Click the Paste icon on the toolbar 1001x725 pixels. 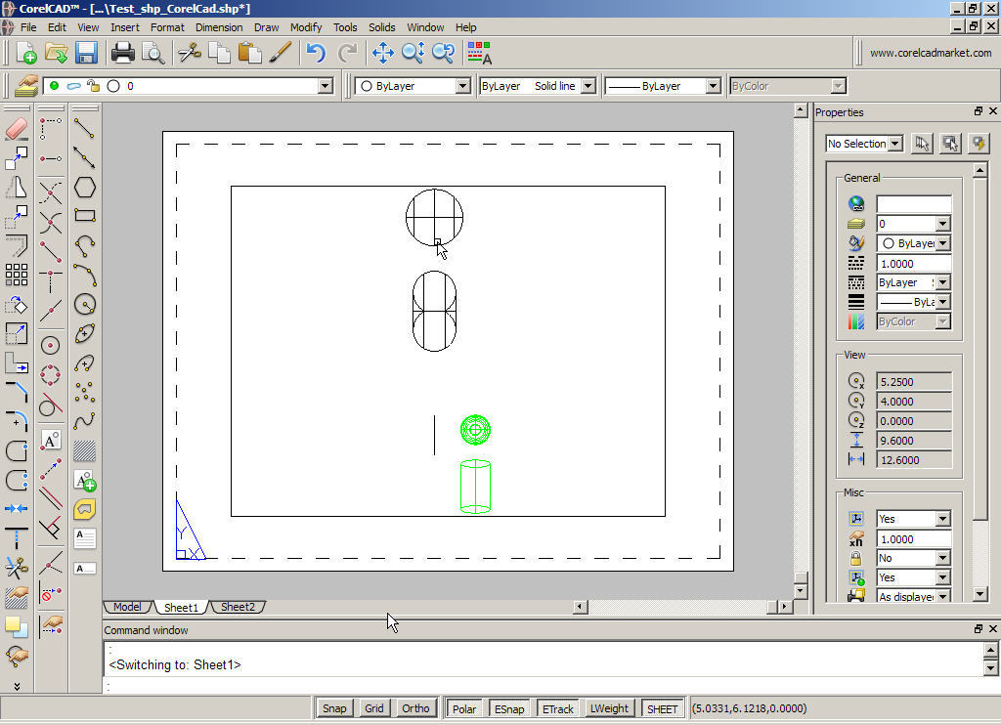tap(250, 53)
